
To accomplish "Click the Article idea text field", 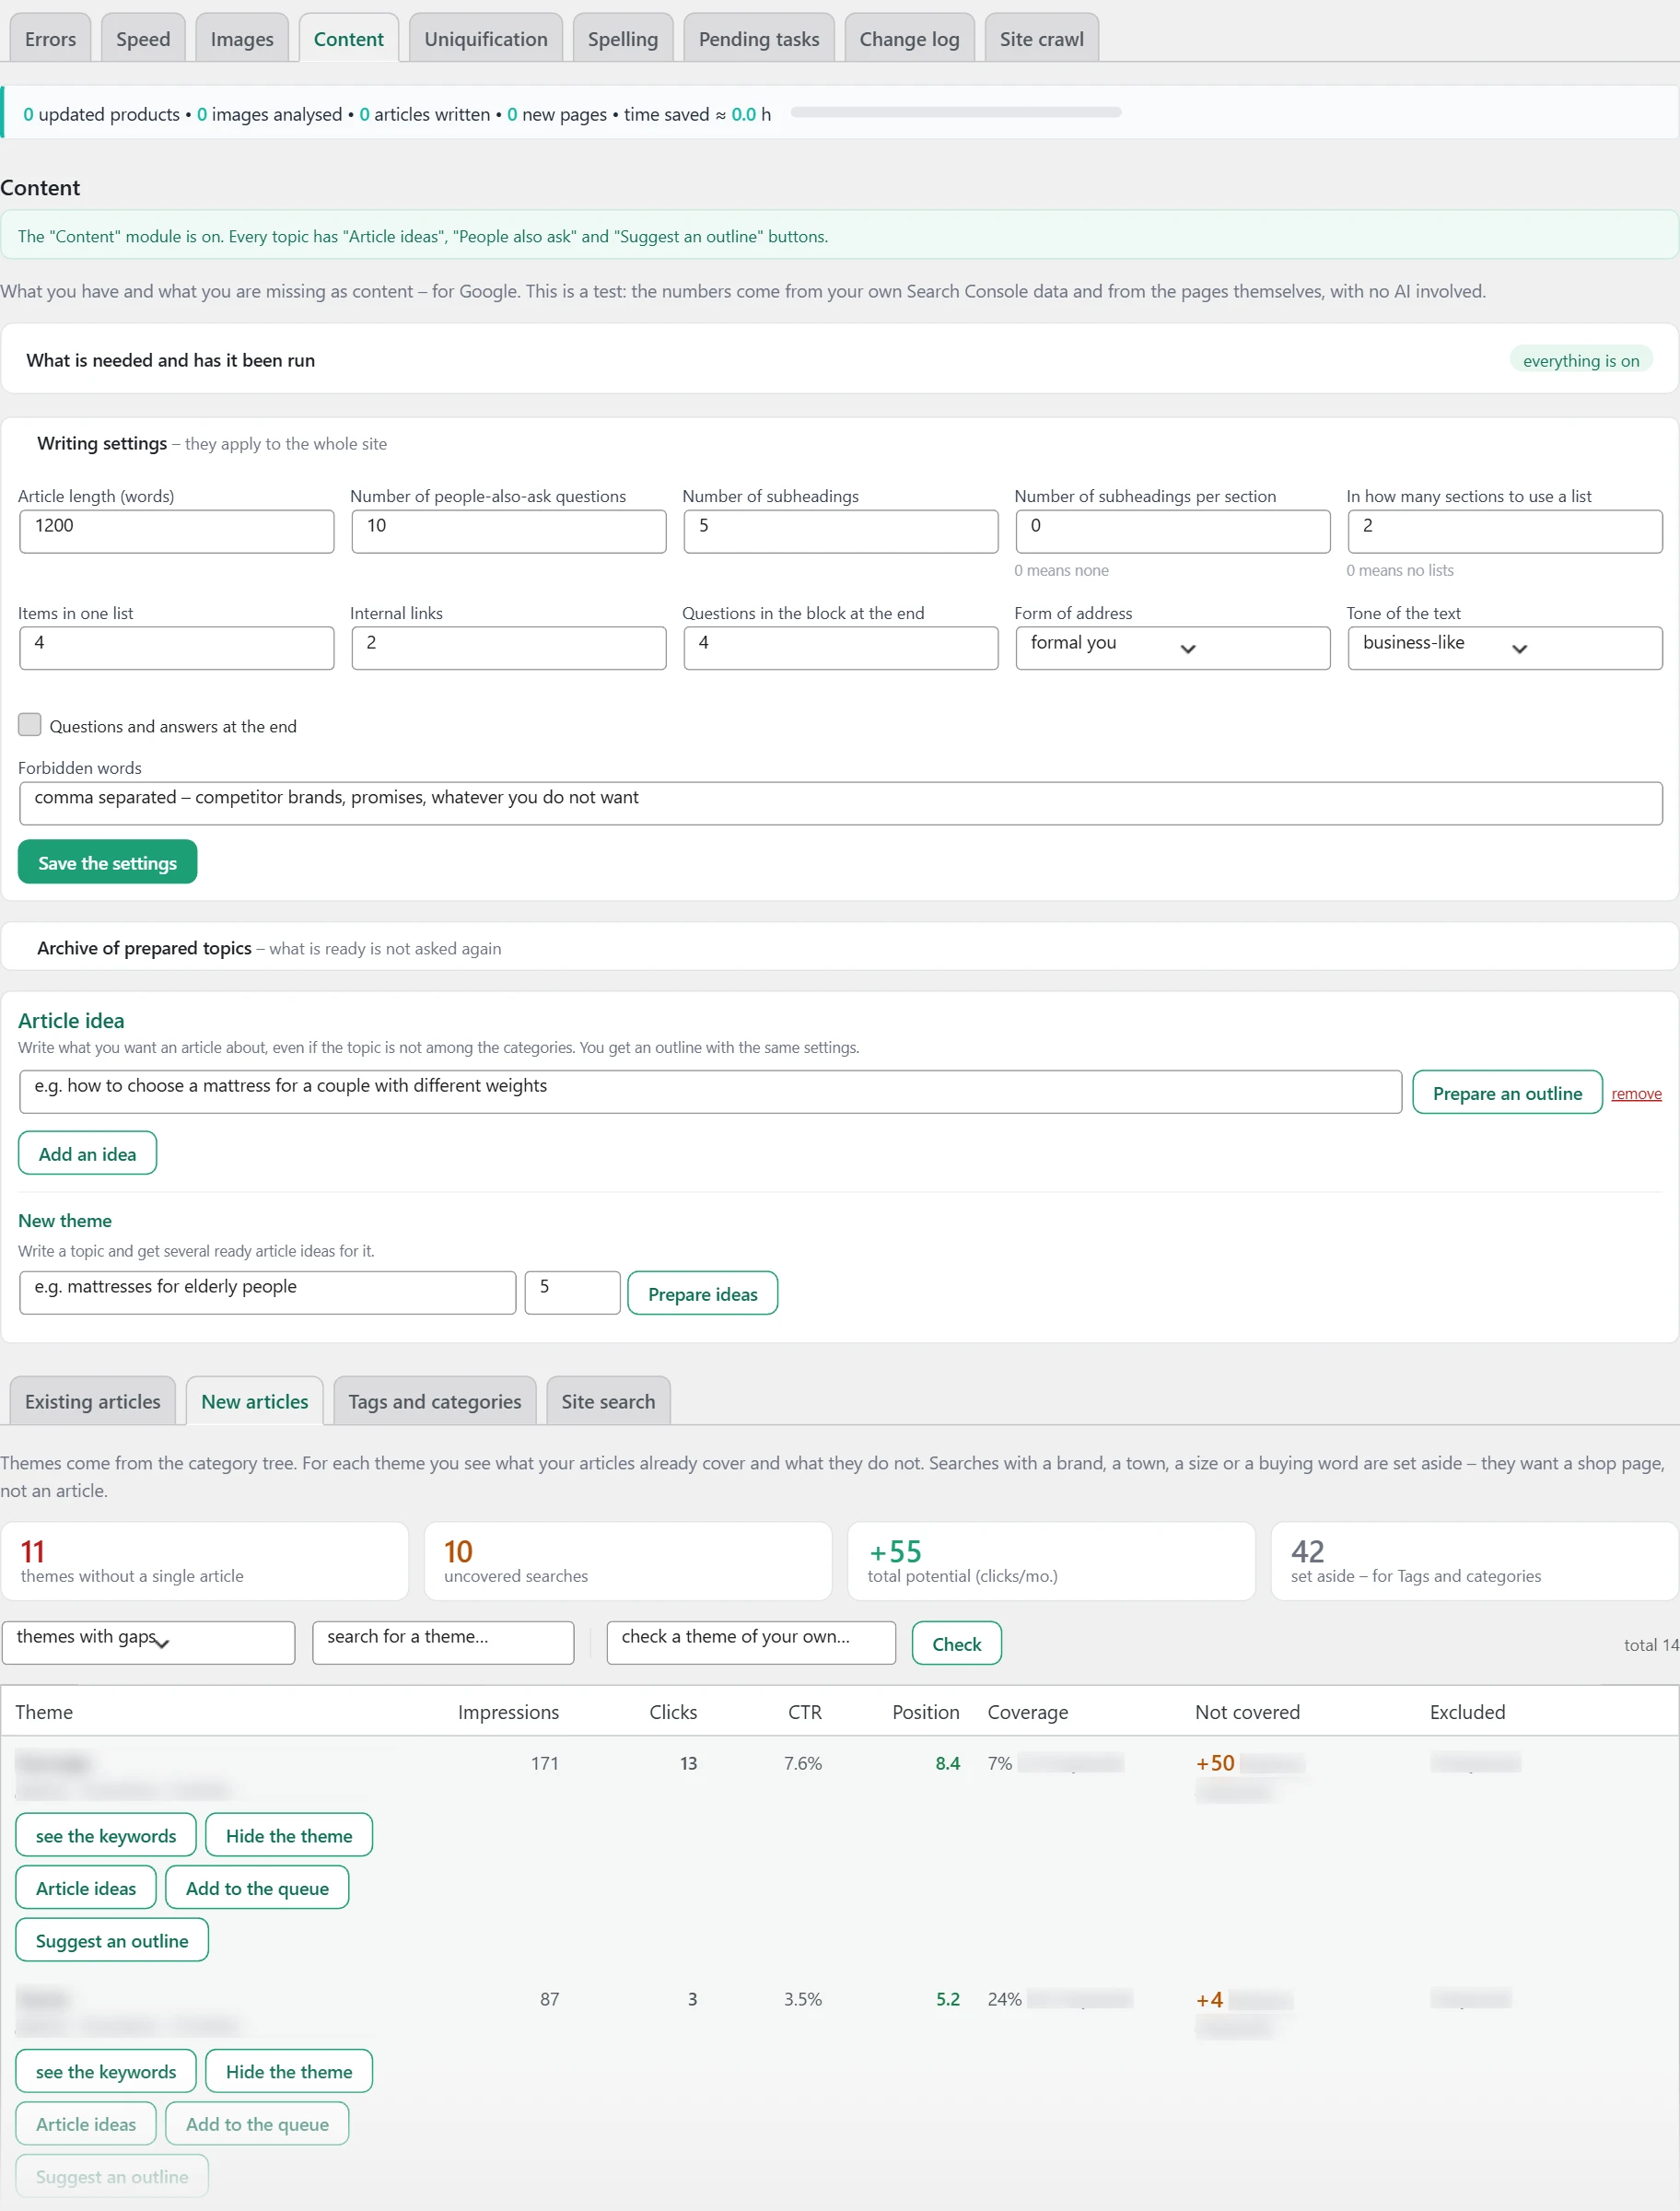I will tap(710, 1091).
